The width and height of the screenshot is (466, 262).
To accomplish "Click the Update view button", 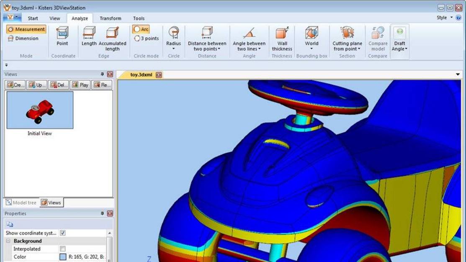I will (x=37, y=85).
